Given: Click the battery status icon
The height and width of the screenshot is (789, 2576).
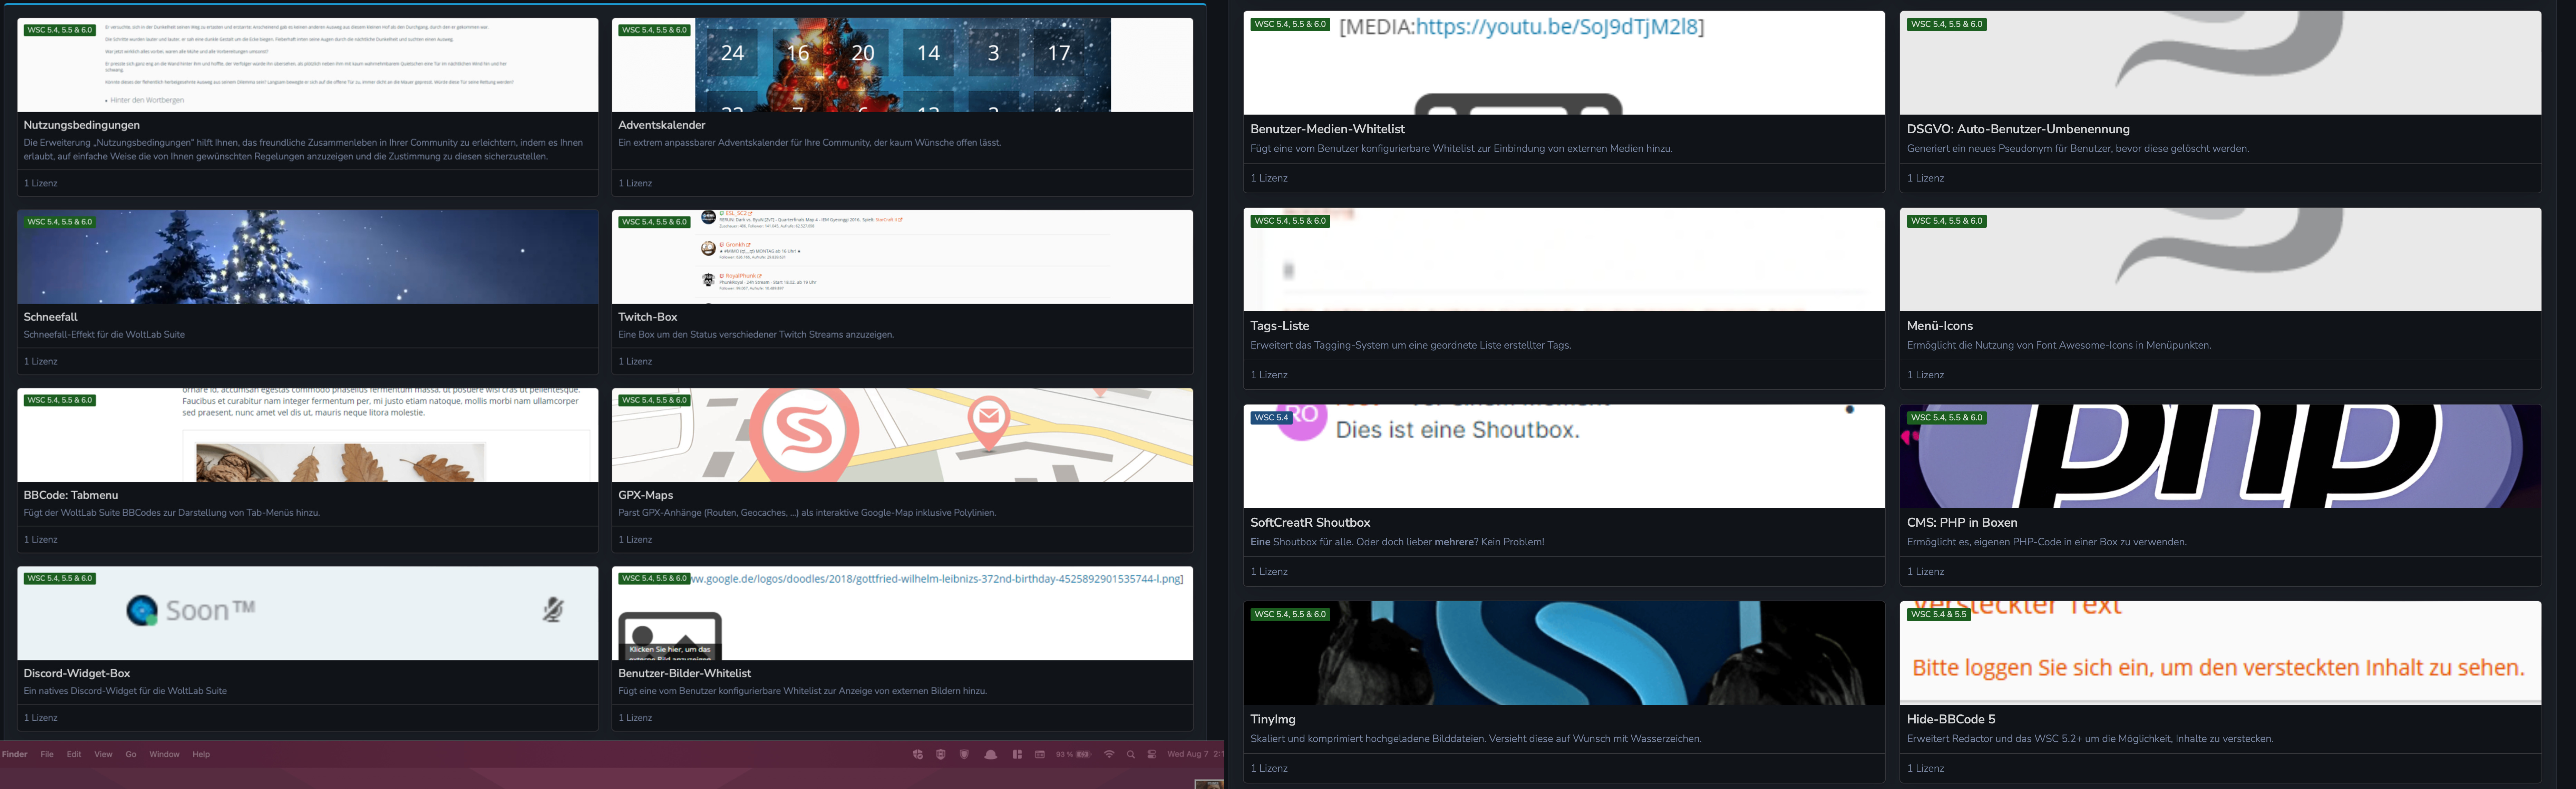Looking at the screenshot, I should 1083,754.
